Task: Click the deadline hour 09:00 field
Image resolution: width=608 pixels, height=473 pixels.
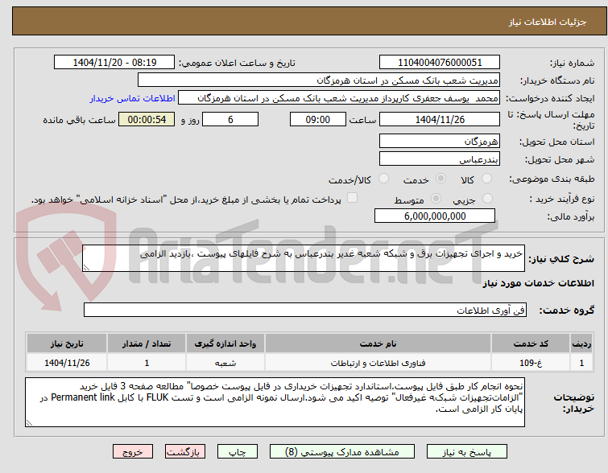Action: pyautogui.click(x=318, y=119)
